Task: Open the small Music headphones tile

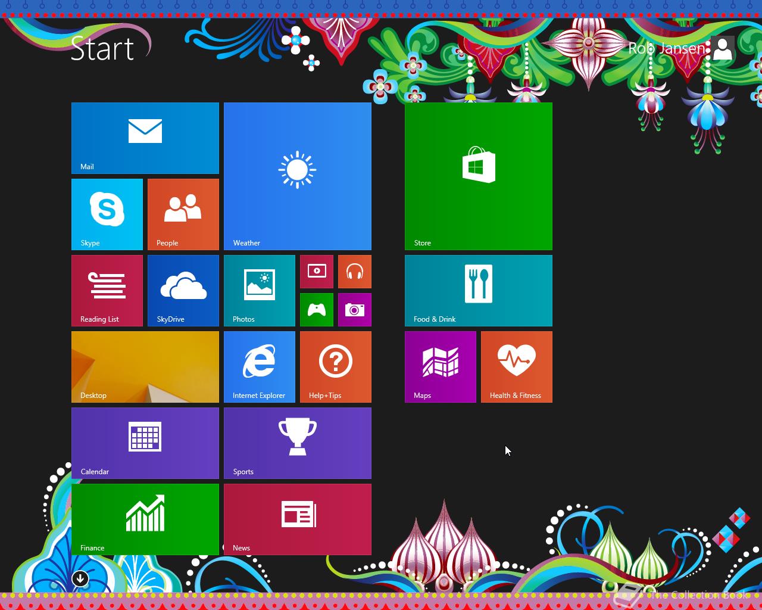Action: tap(355, 272)
